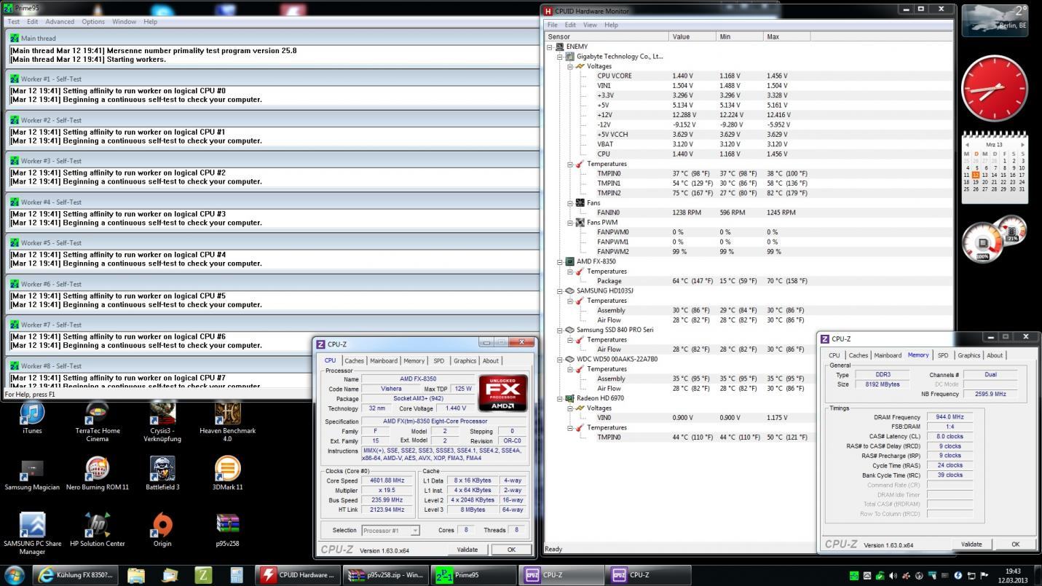Collapse the ENEMY root node in Hardware Monitor
The image size is (1042, 586).
click(550, 47)
